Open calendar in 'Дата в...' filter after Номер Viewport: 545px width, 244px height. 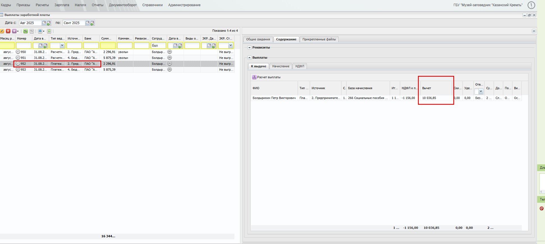click(41, 45)
